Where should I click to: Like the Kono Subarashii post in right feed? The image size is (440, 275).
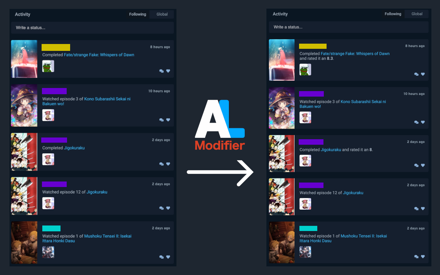pos(423,122)
